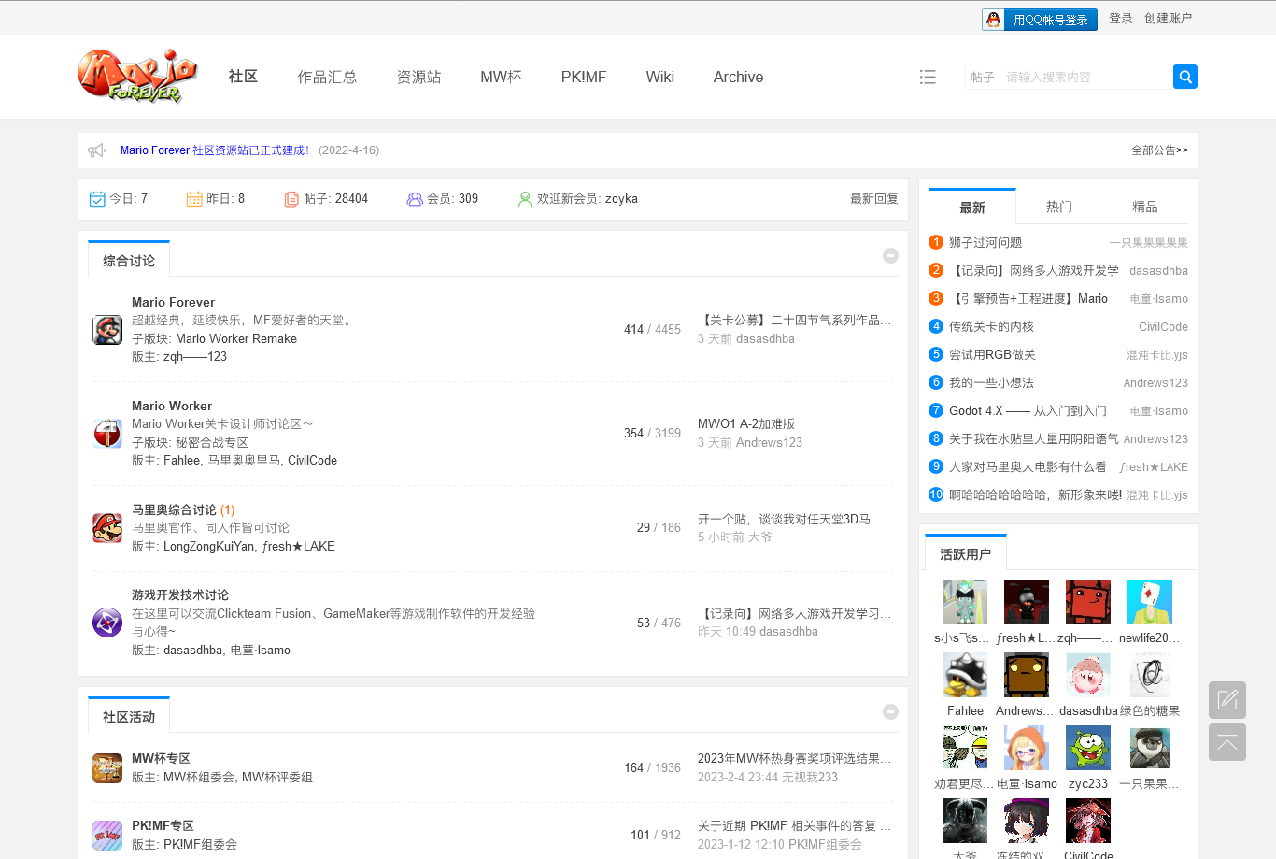Click the 创建账户 link
The height and width of the screenshot is (859, 1276).
(x=1168, y=19)
